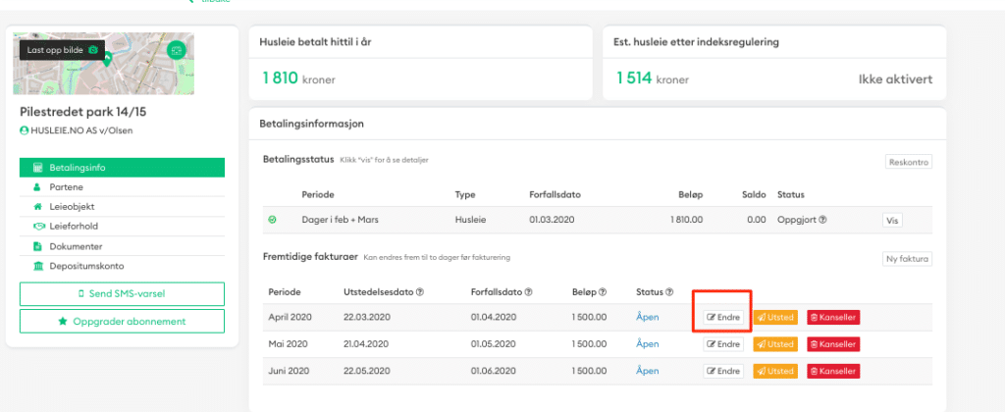Viewport: 1005px width, 412px height.
Task: Click the Send SMS-varsel button
Action: tap(122, 294)
